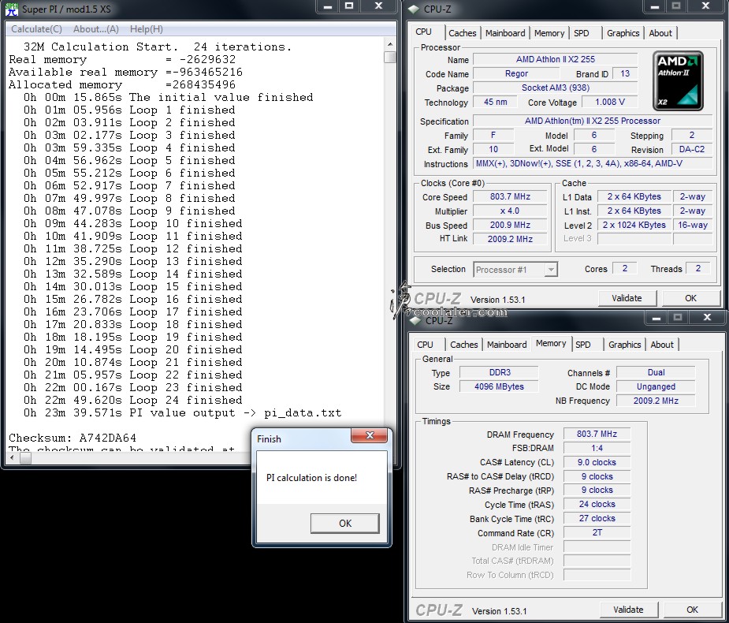Select About tab in lower CPU-Z window
This screenshot has height=623, width=729.
tap(662, 345)
